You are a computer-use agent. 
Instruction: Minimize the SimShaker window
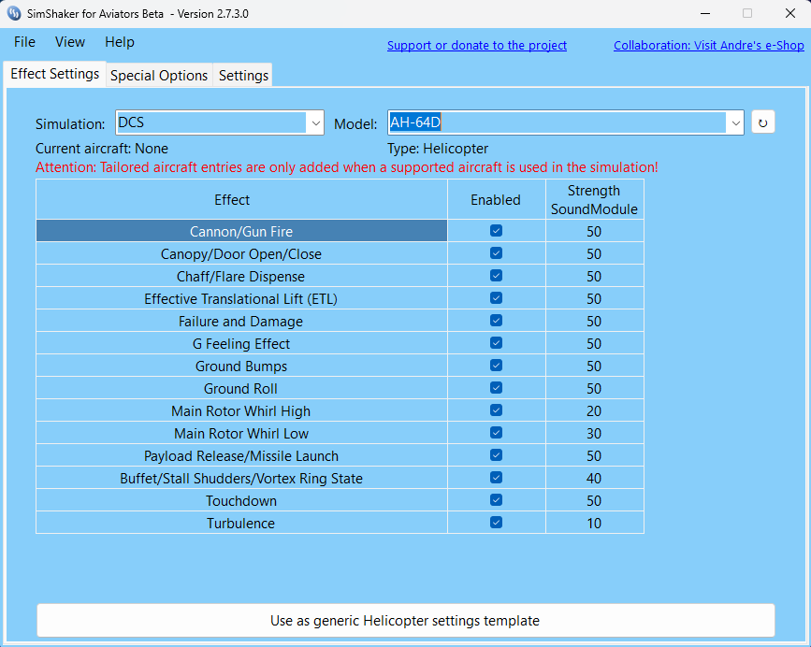[705, 13]
